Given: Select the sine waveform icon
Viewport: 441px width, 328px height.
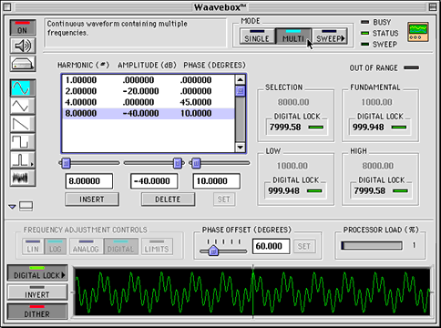Looking at the screenshot, I should click(23, 88).
